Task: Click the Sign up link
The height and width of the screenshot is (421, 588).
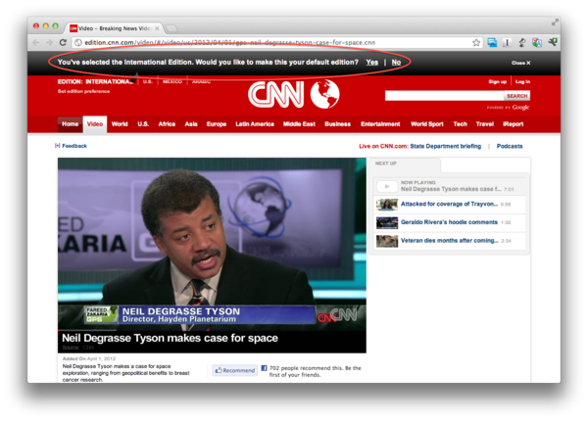Action: pos(497,81)
